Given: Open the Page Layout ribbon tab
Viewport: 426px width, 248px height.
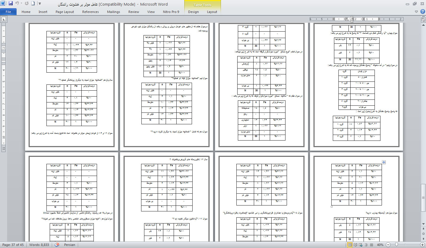Looking at the screenshot, I should [x=65, y=12].
